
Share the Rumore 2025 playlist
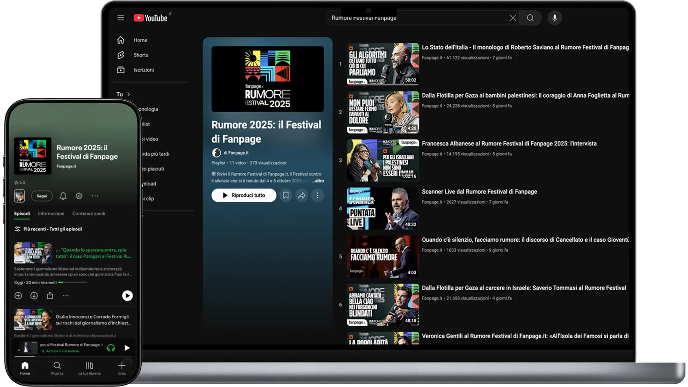point(301,195)
